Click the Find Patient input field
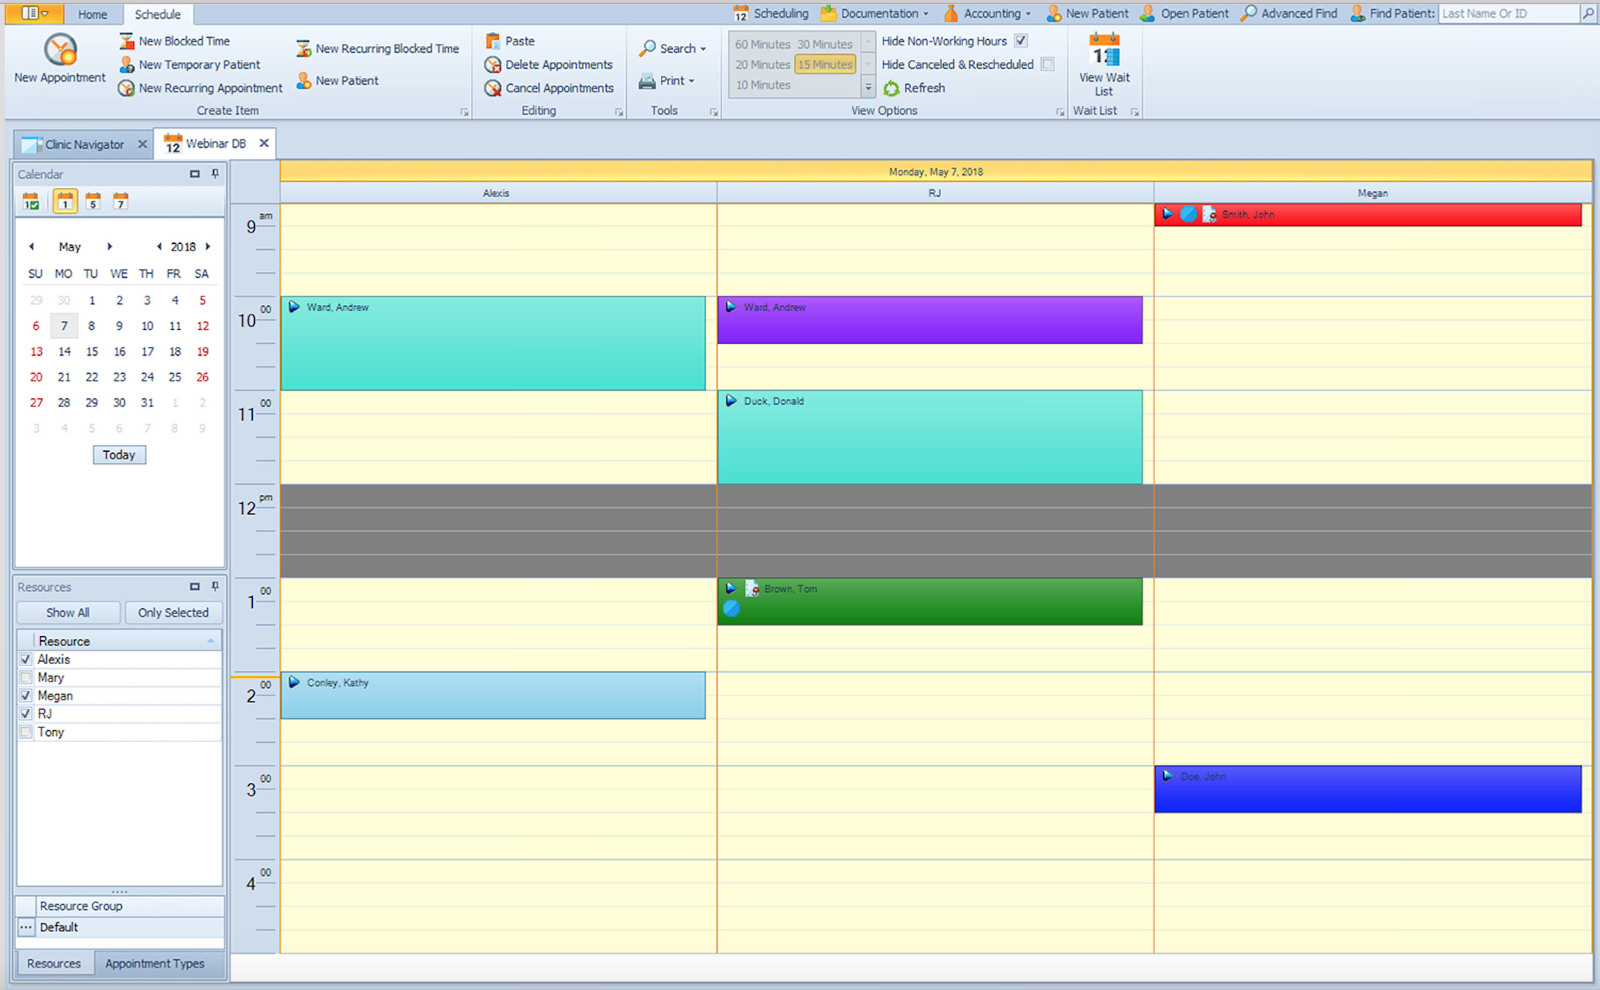Viewport: 1600px width, 990px height. pos(1508,13)
